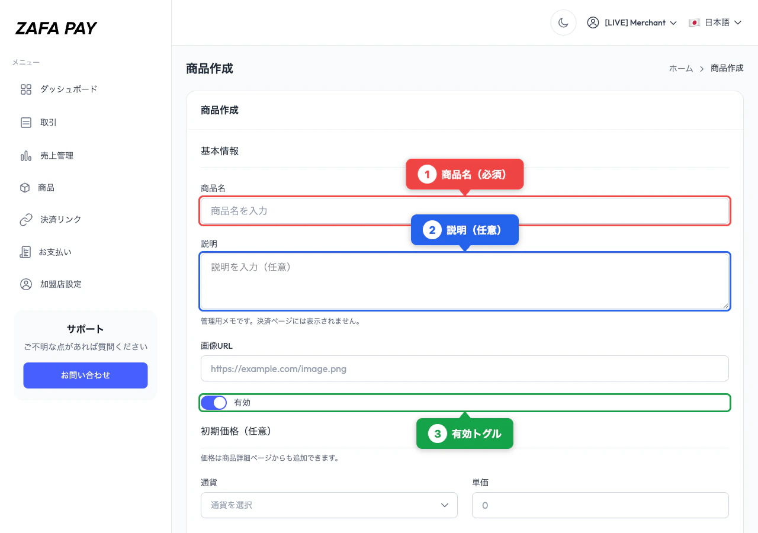758x533 pixels.
Task: Click the 商品 box icon in the sidebar
Action: (x=25, y=188)
